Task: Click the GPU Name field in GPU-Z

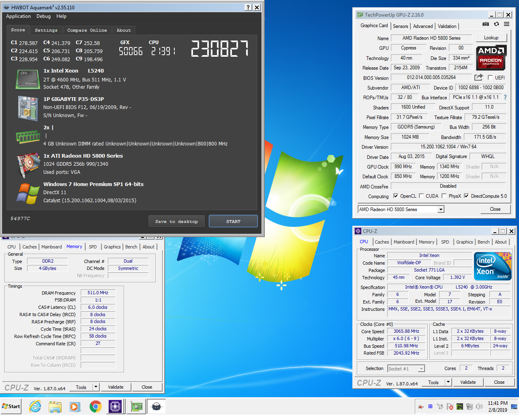Action: click(431, 38)
